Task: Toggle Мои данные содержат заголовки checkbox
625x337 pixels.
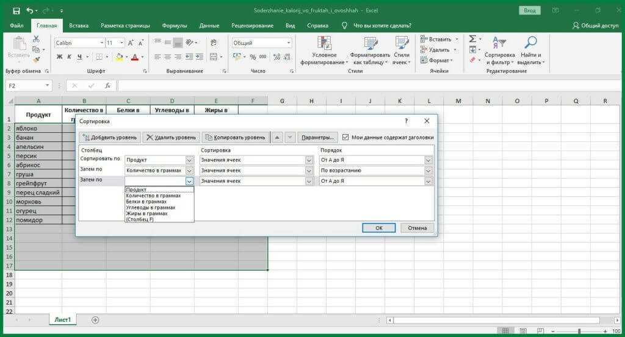Action: coord(346,137)
